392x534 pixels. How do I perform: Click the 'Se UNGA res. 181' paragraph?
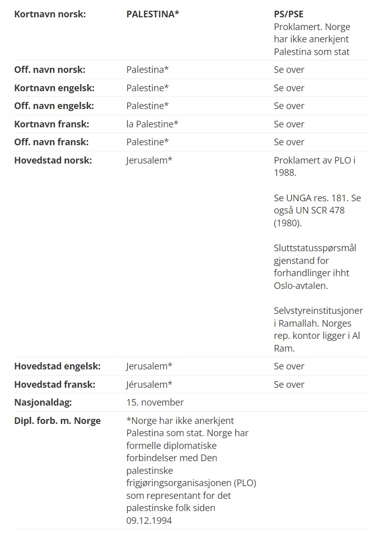click(x=317, y=210)
